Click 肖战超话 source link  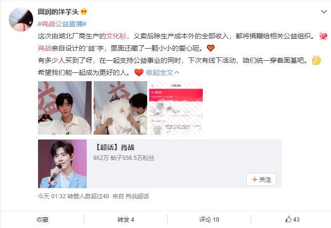(x=137, y=196)
